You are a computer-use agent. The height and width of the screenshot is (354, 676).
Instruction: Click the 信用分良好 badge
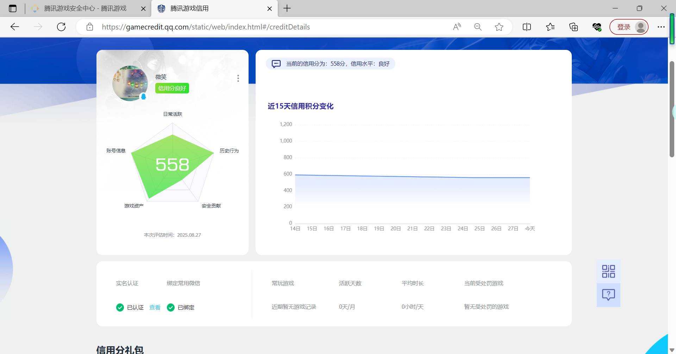(172, 88)
